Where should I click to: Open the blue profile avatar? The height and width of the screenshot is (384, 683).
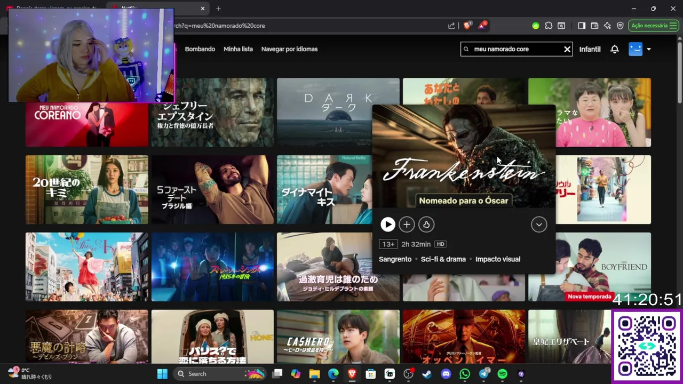click(636, 49)
